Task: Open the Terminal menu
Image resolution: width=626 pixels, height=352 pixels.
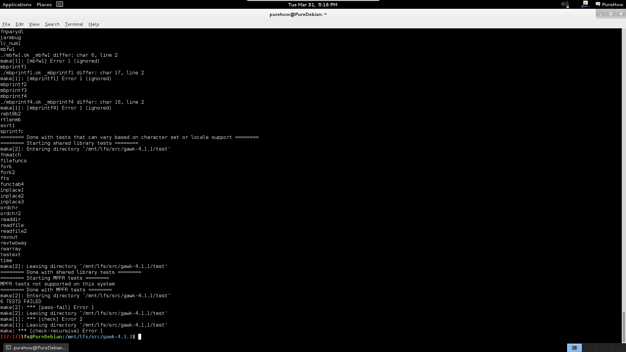Action: click(x=74, y=24)
